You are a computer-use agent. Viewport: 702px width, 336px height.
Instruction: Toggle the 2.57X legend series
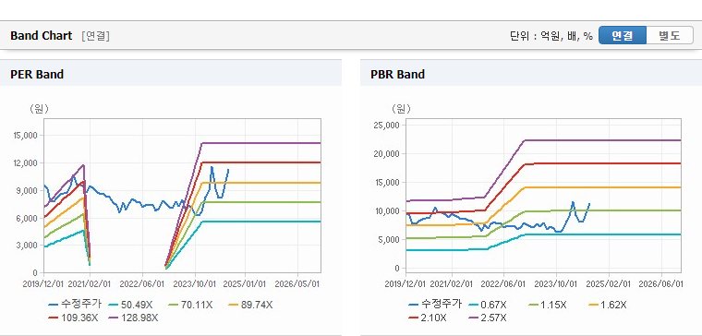coord(488,318)
